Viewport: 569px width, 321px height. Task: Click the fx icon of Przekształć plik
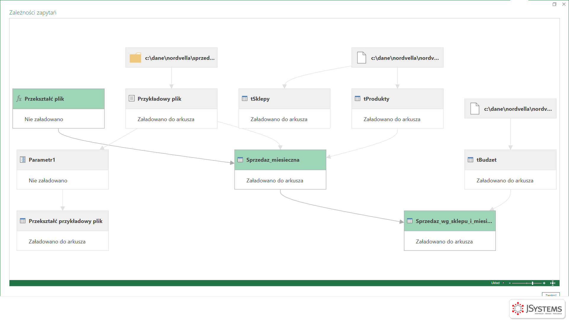tap(19, 99)
